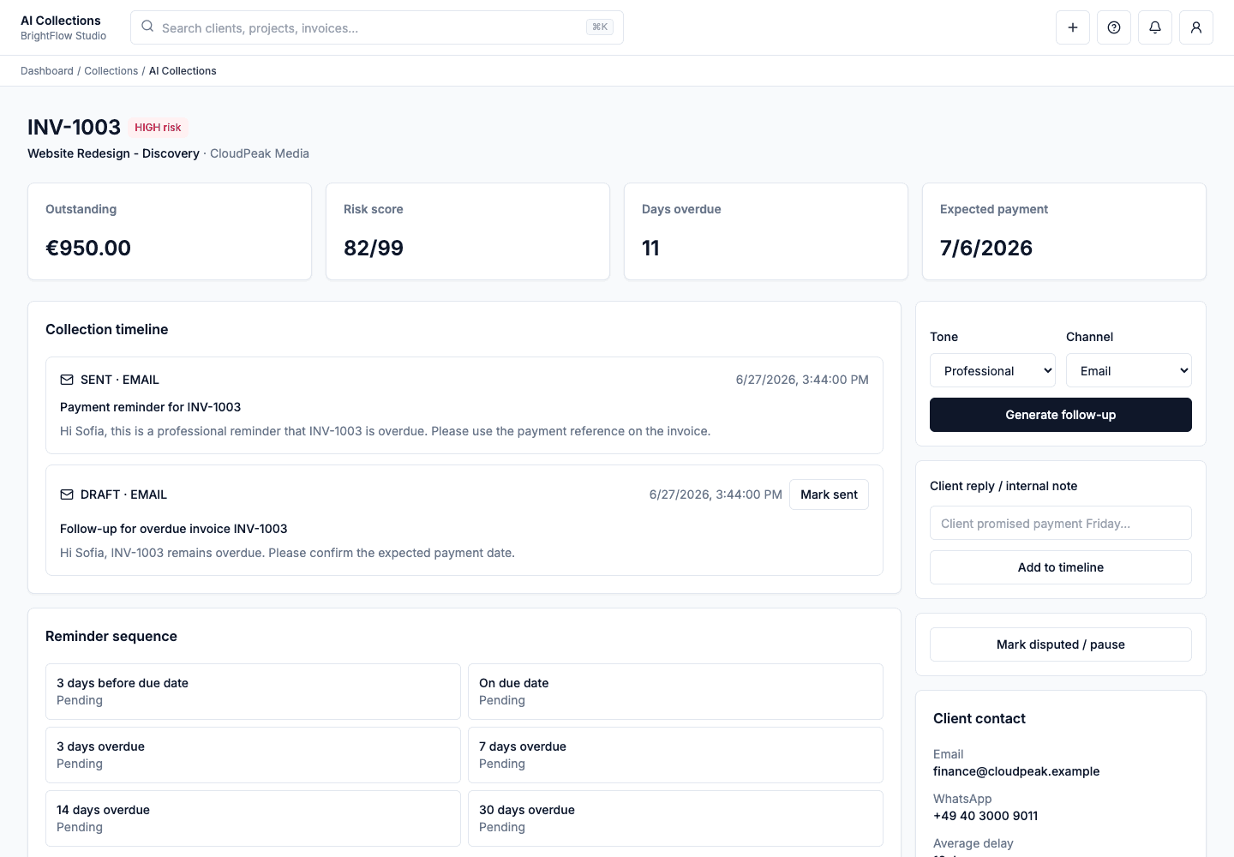Click Expected payment 7/6/2026 card

point(1064,231)
